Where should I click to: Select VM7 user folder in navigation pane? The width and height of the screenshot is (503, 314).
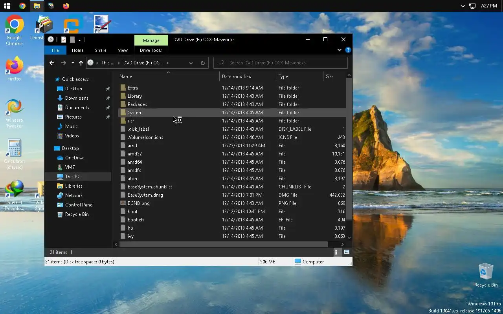pos(70,167)
